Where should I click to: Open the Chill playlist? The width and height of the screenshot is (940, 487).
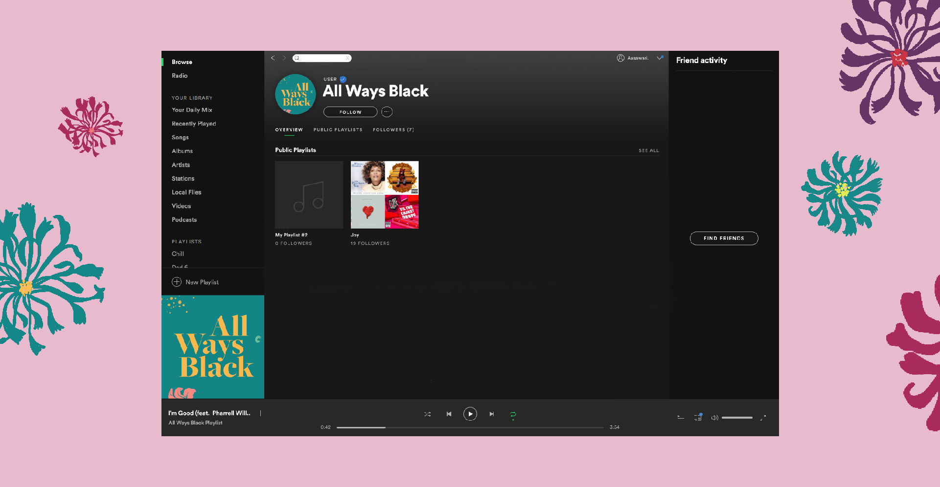[178, 254]
